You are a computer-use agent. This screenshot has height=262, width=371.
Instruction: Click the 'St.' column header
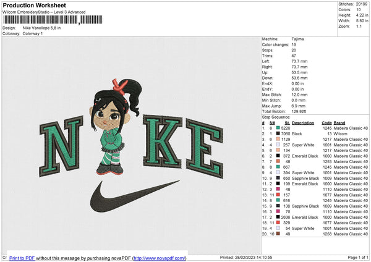point(288,123)
